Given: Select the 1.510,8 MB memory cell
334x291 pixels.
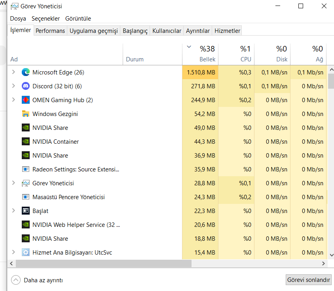Looking at the screenshot, I should pyautogui.click(x=200, y=72).
